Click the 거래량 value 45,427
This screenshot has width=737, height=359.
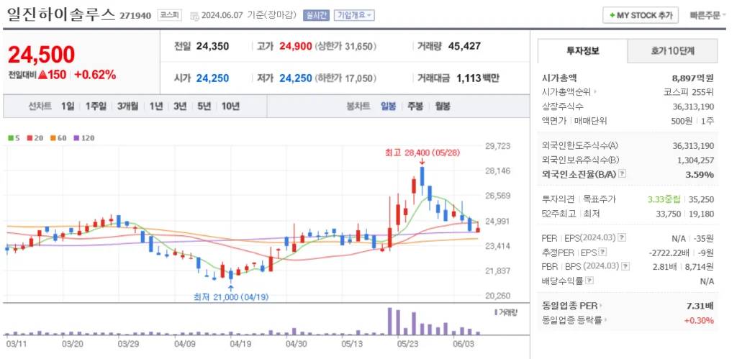[464, 46]
